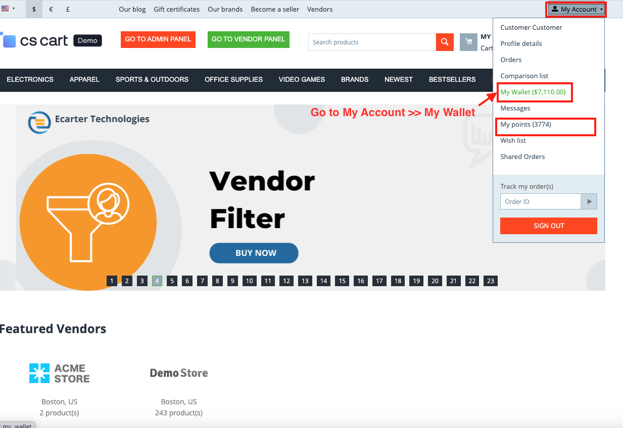623x428 pixels.
Task: Jump to banner slide 12
Action: (286, 281)
